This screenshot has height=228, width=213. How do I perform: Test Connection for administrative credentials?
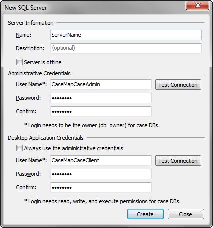point(178,85)
